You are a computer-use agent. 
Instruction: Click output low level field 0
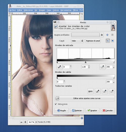[60, 82]
